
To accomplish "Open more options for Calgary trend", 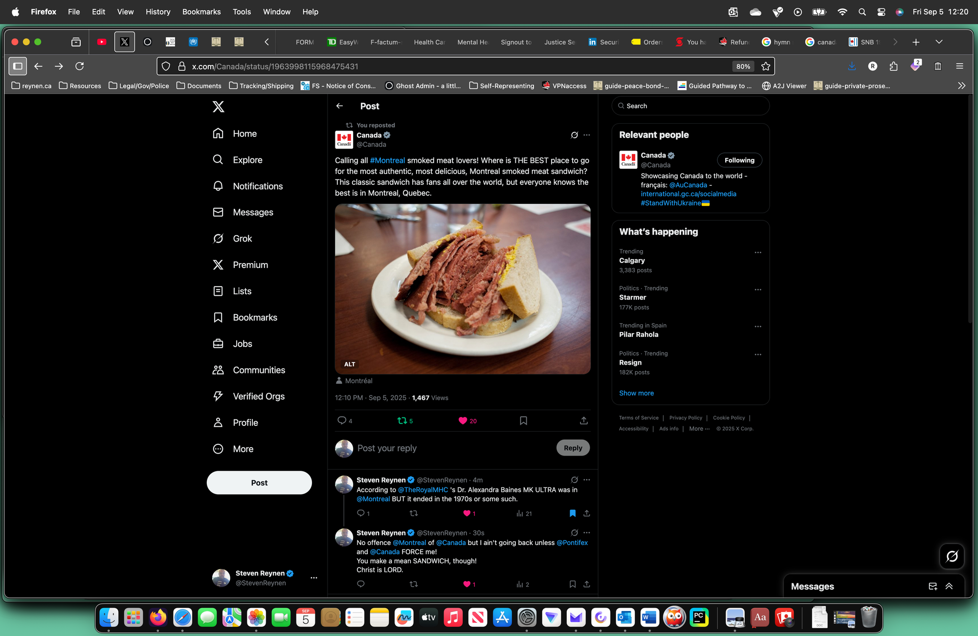I will click(x=757, y=253).
